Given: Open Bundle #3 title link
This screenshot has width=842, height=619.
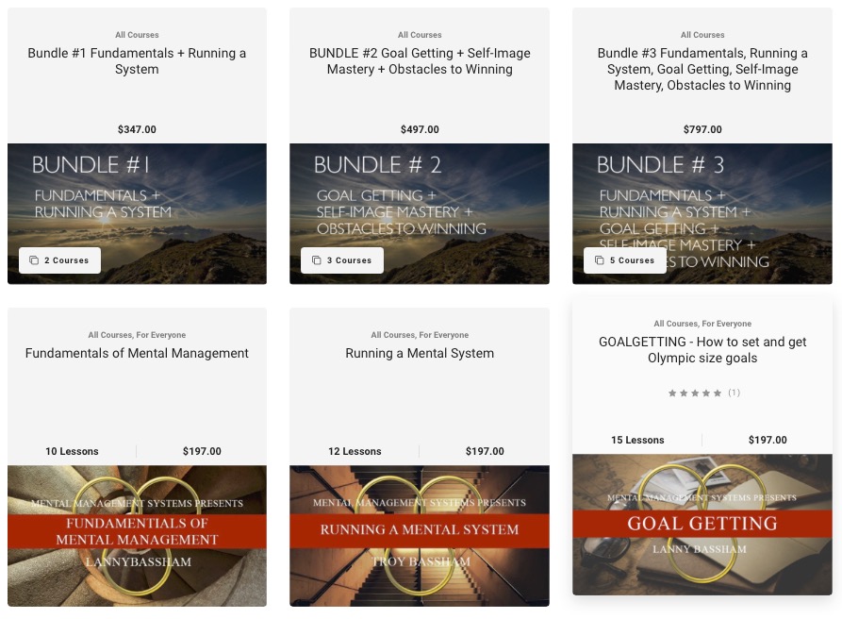Looking at the screenshot, I should point(702,69).
